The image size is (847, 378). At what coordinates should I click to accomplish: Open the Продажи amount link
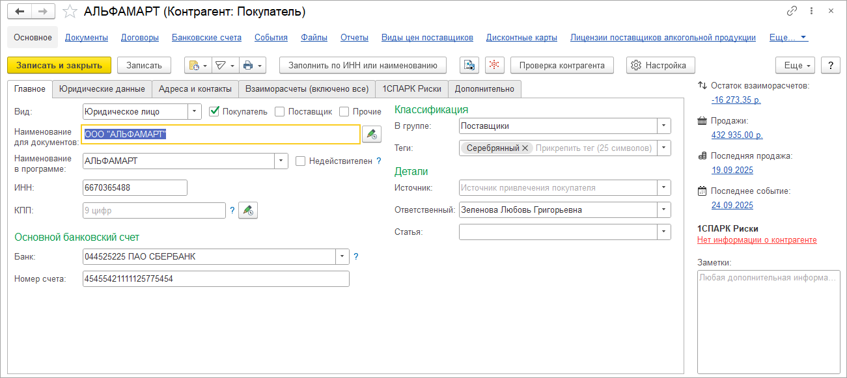(738, 135)
